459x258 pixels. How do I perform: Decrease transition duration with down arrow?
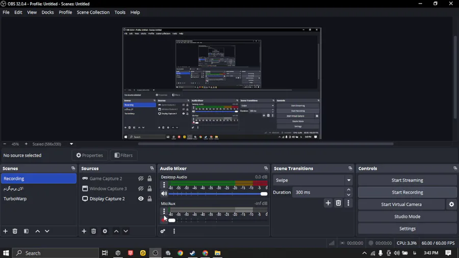pyautogui.click(x=349, y=195)
